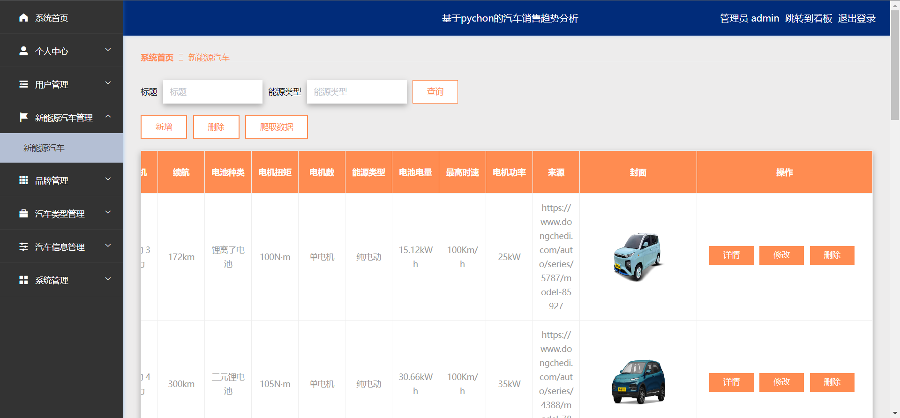
Task: Click the 能源类型 column header
Action: click(368, 172)
